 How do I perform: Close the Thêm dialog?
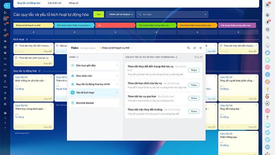pos(201,48)
